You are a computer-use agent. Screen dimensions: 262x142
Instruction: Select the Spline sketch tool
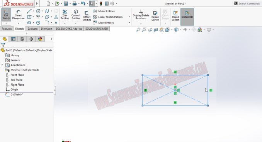coord(47,11)
